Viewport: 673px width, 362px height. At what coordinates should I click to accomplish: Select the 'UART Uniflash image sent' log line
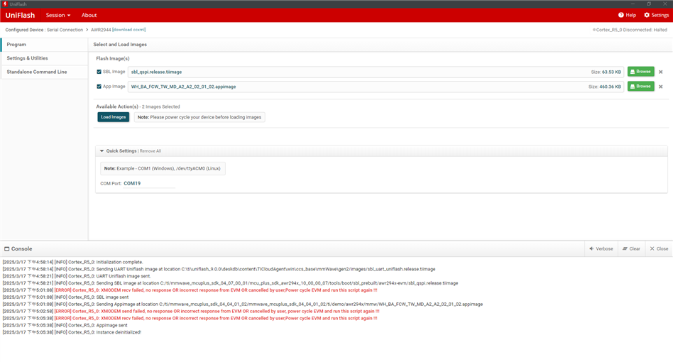(77, 276)
